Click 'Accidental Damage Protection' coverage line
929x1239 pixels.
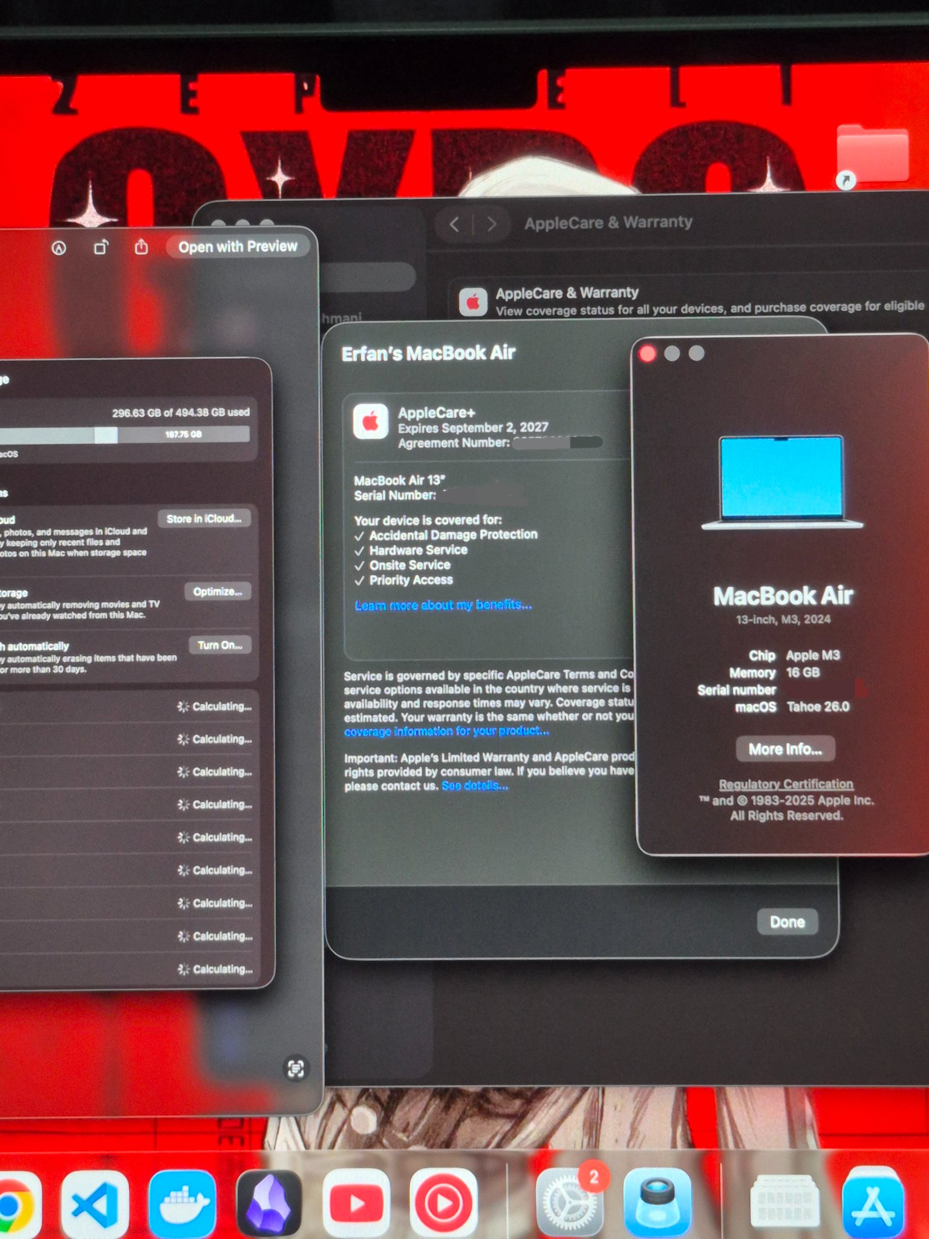(x=453, y=535)
